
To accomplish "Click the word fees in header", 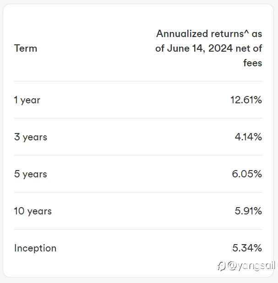I will [252, 63].
